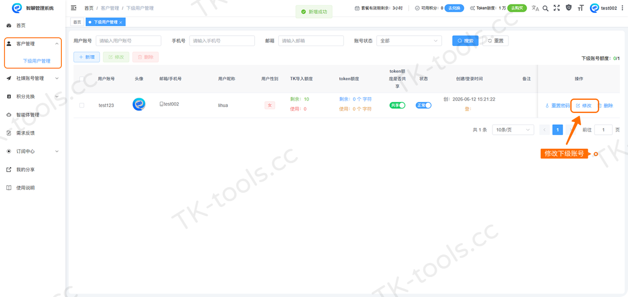Open the font size icon

click(x=581, y=8)
